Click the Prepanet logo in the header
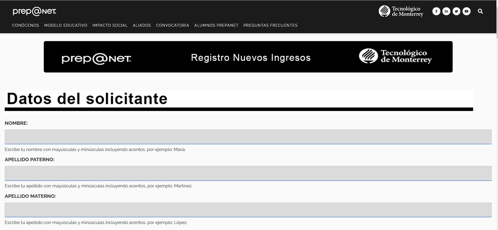 click(x=35, y=11)
